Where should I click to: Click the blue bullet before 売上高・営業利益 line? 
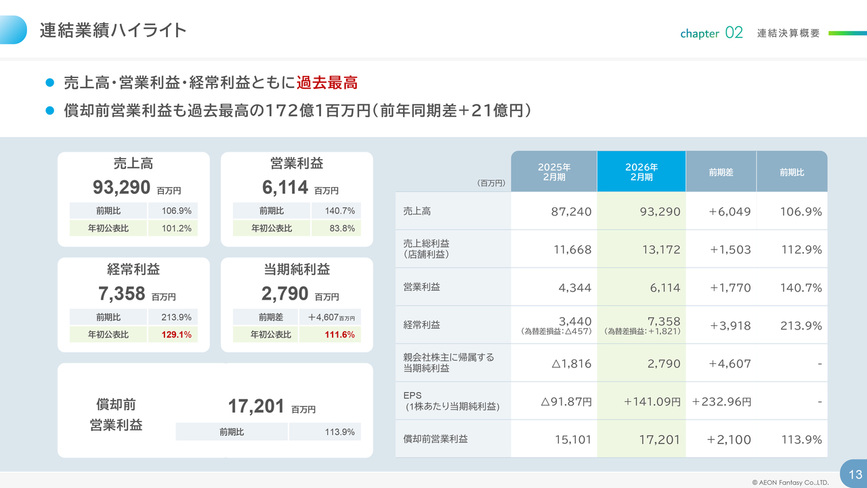pos(49,83)
